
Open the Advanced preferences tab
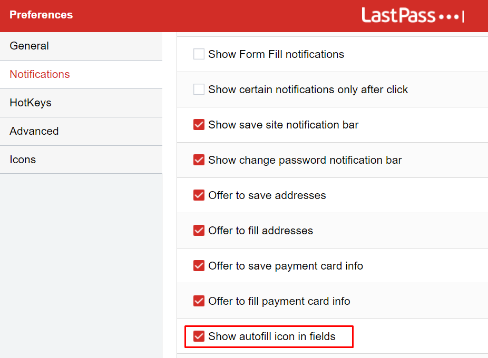click(81, 131)
